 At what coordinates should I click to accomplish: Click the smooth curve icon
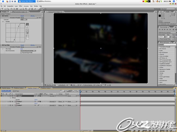tap(27, 36)
